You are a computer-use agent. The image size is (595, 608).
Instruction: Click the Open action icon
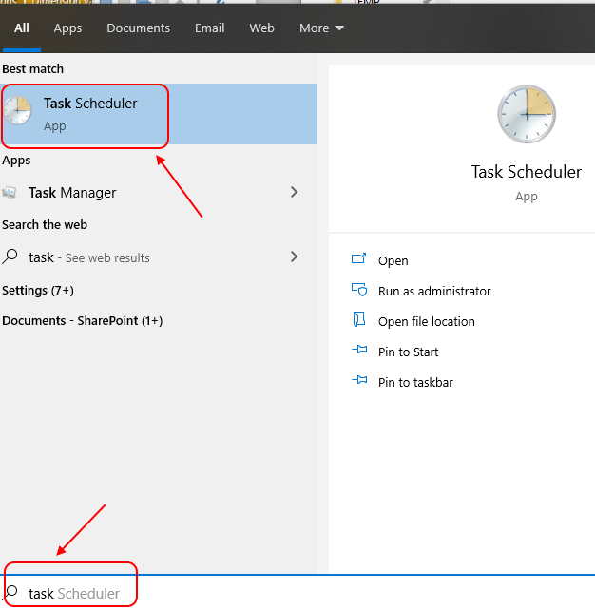pos(358,258)
